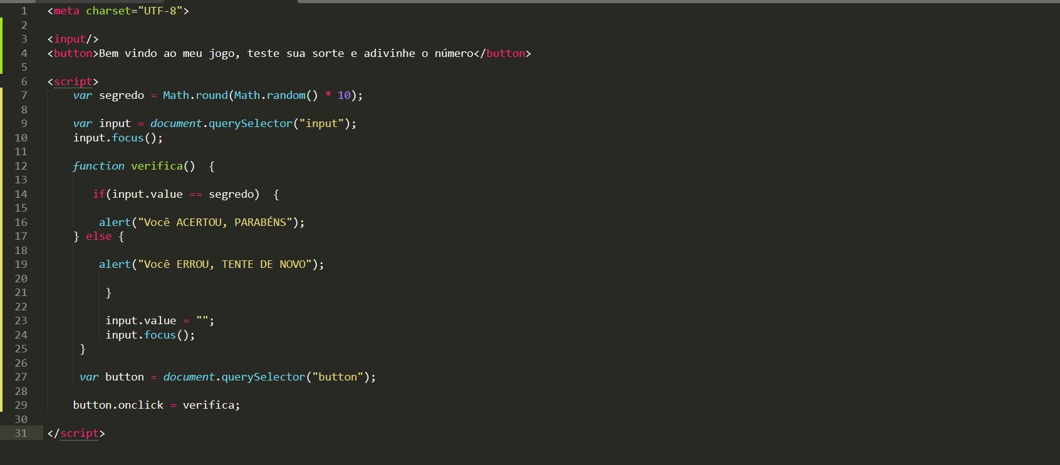Viewport: 1060px width, 465px height.
Task: Click 'input.value' assignment on line 23
Action: 141,320
